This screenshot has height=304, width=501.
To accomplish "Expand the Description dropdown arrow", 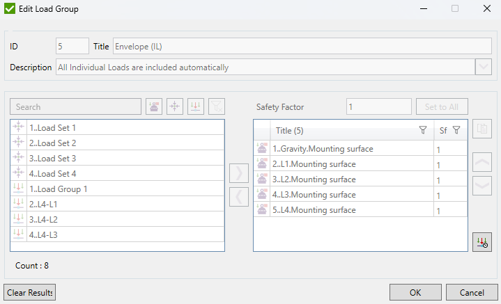I will (484, 67).
